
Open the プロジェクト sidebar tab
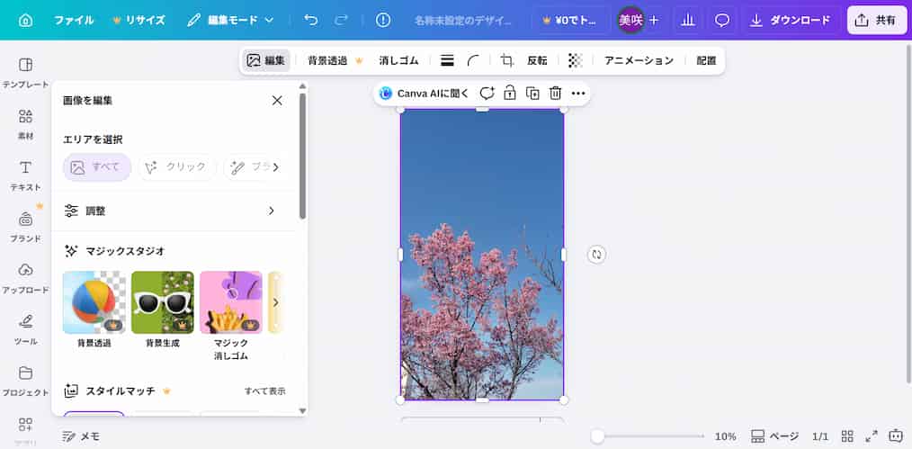25,381
